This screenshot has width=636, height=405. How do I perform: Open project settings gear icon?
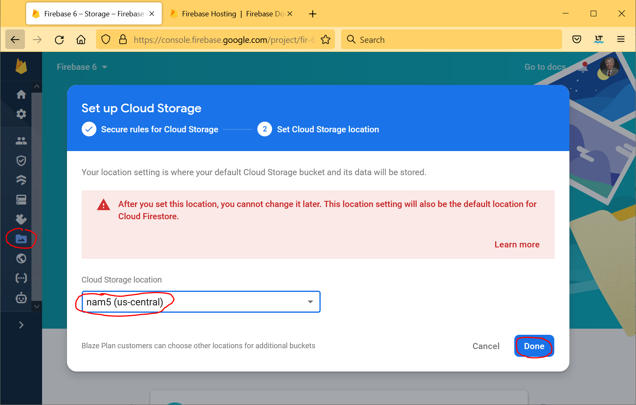pyautogui.click(x=21, y=114)
